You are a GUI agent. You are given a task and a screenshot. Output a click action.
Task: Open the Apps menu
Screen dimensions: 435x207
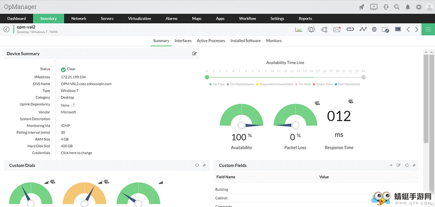[220, 19]
